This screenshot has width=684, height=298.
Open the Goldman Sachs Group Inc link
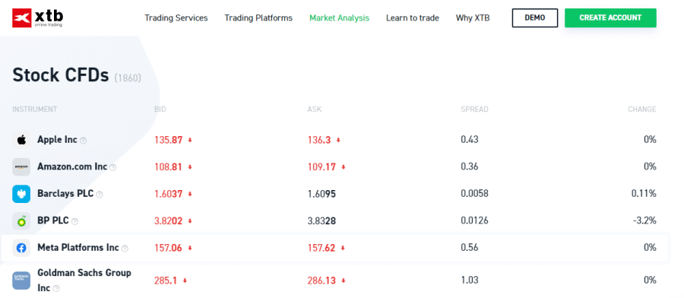coord(84,280)
